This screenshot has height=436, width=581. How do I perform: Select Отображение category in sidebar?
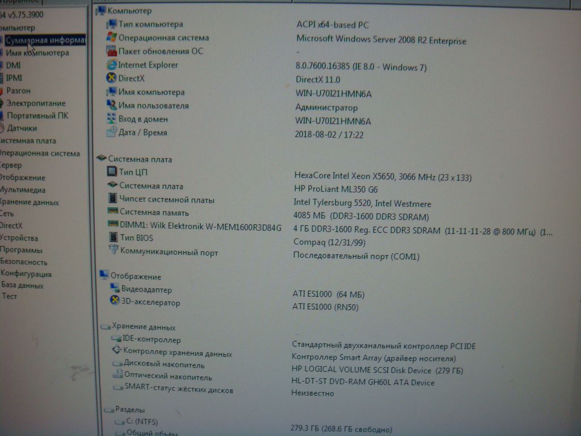[23, 178]
